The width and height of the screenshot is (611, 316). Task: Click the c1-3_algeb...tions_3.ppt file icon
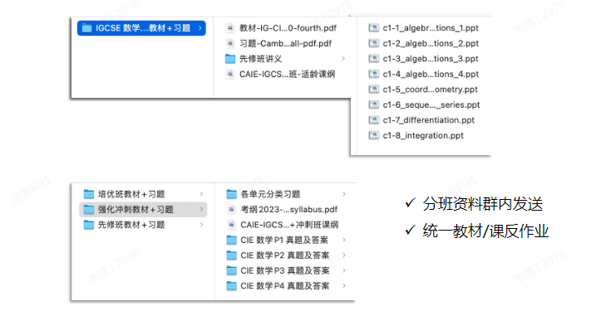(374, 59)
